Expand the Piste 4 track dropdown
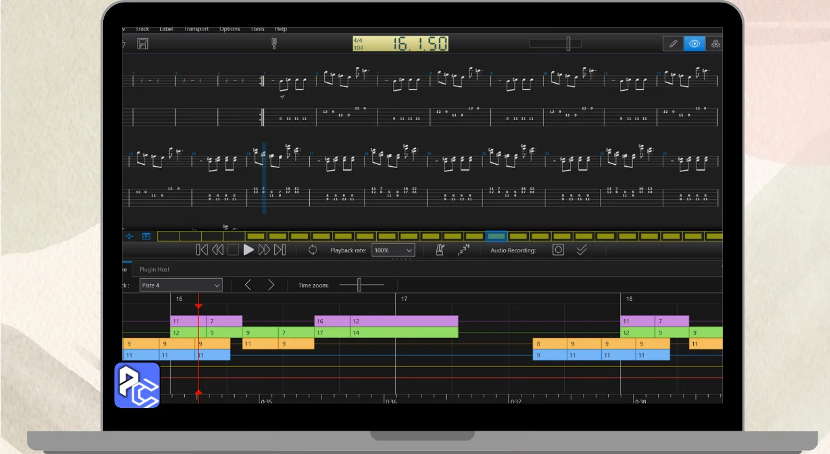Screen dimensions: 830x454 pos(181,285)
